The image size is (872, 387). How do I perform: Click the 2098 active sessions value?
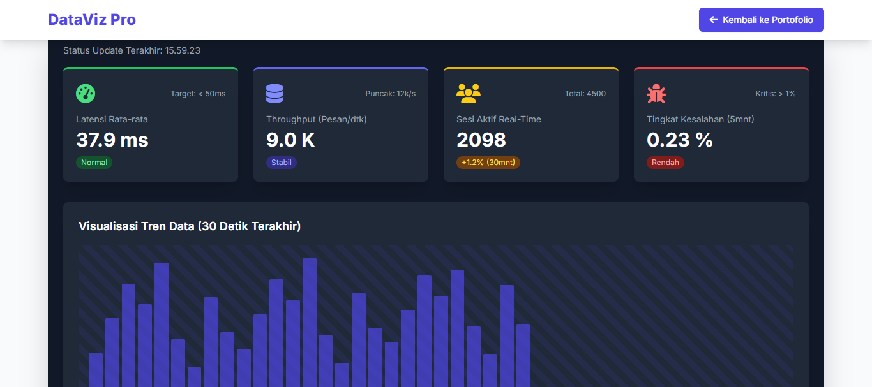click(481, 140)
